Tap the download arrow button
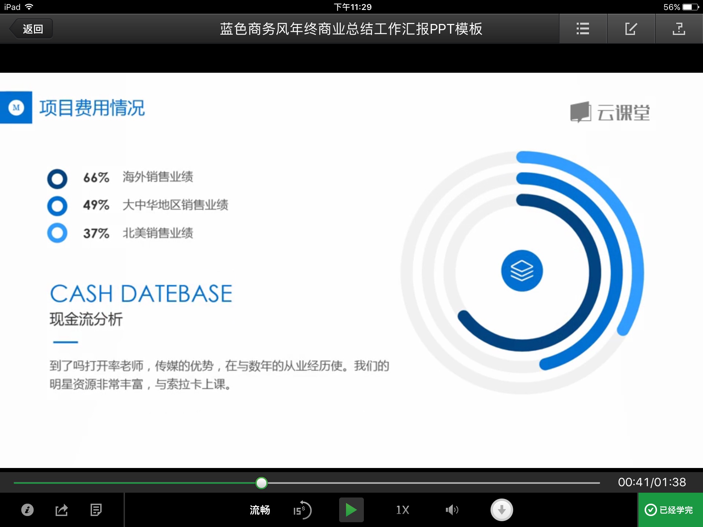The width and height of the screenshot is (703, 527). coord(502,510)
